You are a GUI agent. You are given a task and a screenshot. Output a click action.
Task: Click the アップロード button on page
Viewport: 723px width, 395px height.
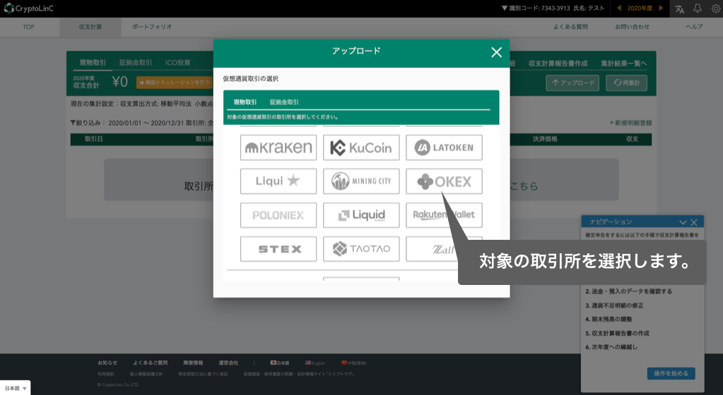pyautogui.click(x=572, y=83)
